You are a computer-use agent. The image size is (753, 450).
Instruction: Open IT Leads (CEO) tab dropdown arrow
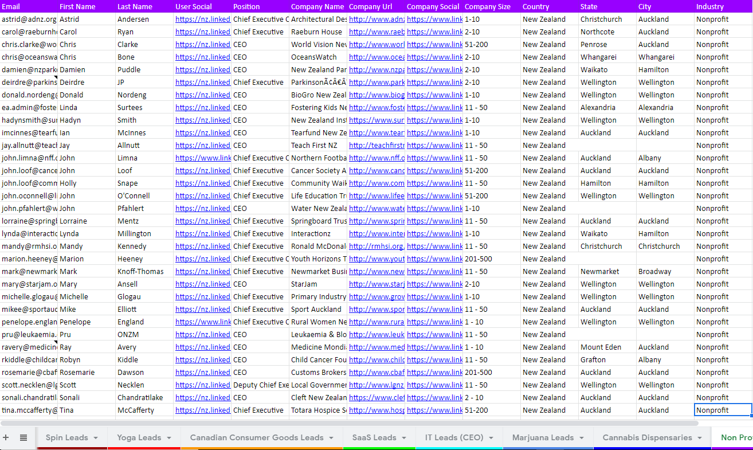point(492,438)
